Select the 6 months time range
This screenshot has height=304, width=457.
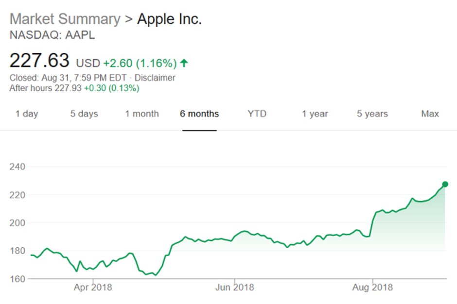(199, 114)
